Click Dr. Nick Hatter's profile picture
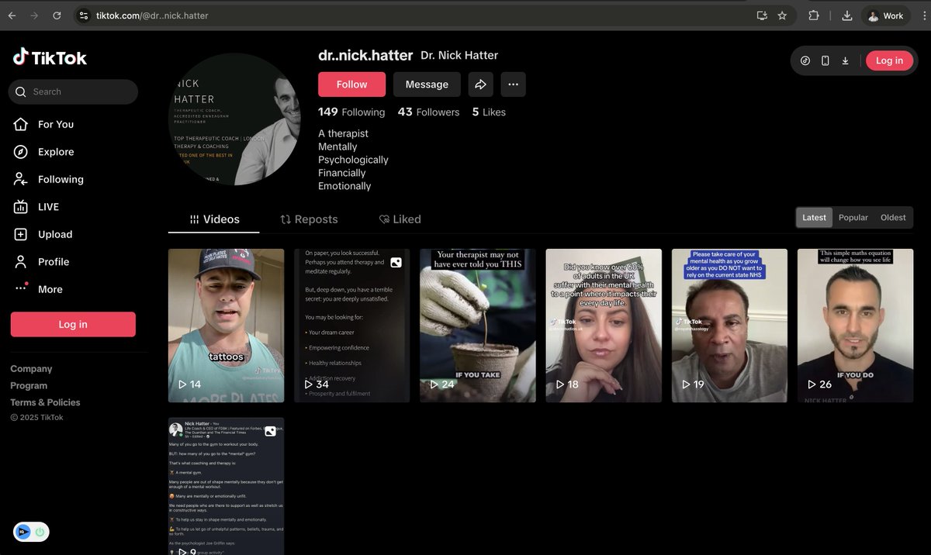The width and height of the screenshot is (931, 555). pos(235,119)
